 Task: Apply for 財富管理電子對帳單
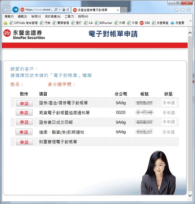[24, 142]
